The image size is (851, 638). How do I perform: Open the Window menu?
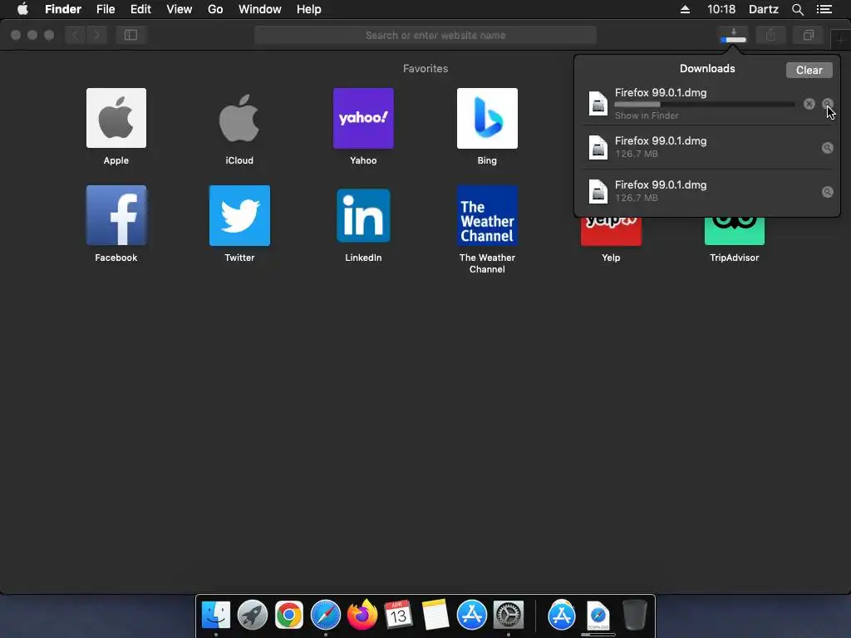(x=260, y=9)
